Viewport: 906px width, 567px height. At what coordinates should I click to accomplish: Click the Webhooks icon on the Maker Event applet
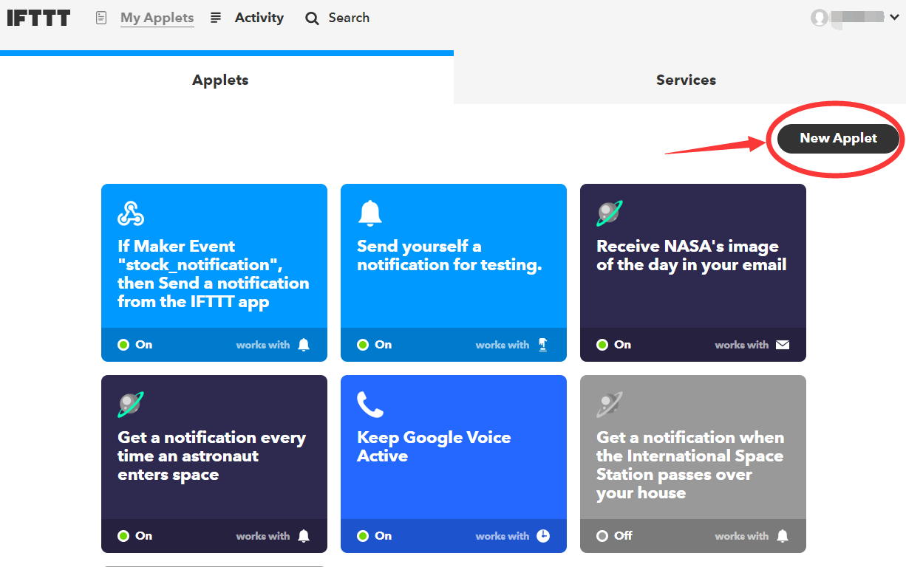click(131, 213)
